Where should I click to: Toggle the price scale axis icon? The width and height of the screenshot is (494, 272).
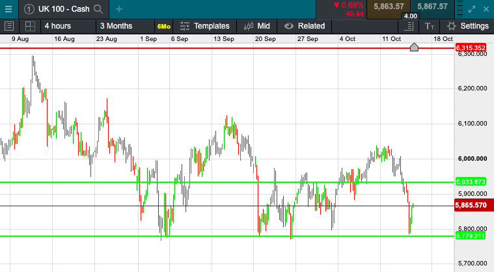tap(409, 26)
